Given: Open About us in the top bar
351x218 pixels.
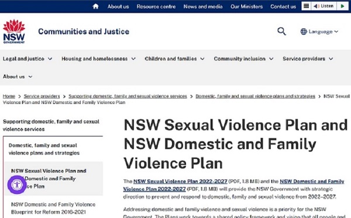Looking at the screenshot, I should point(118,6).
